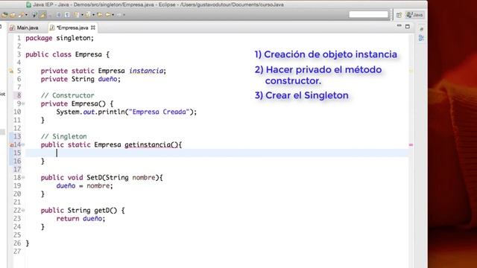Click the "Empresa Creada" string literal
The width and height of the screenshot is (477, 268).
(x=159, y=112)
